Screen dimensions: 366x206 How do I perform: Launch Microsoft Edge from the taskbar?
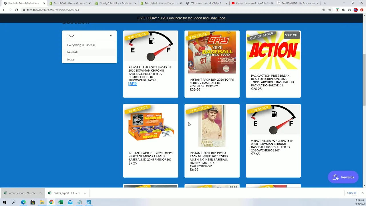pos(23,202)
